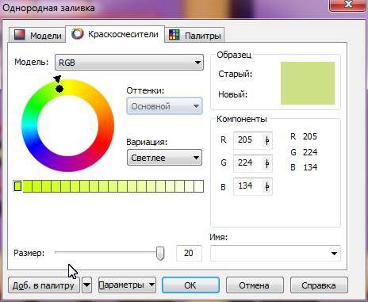Select the first swatch in variation strip
Screen dimensions: 368x302
17,186
